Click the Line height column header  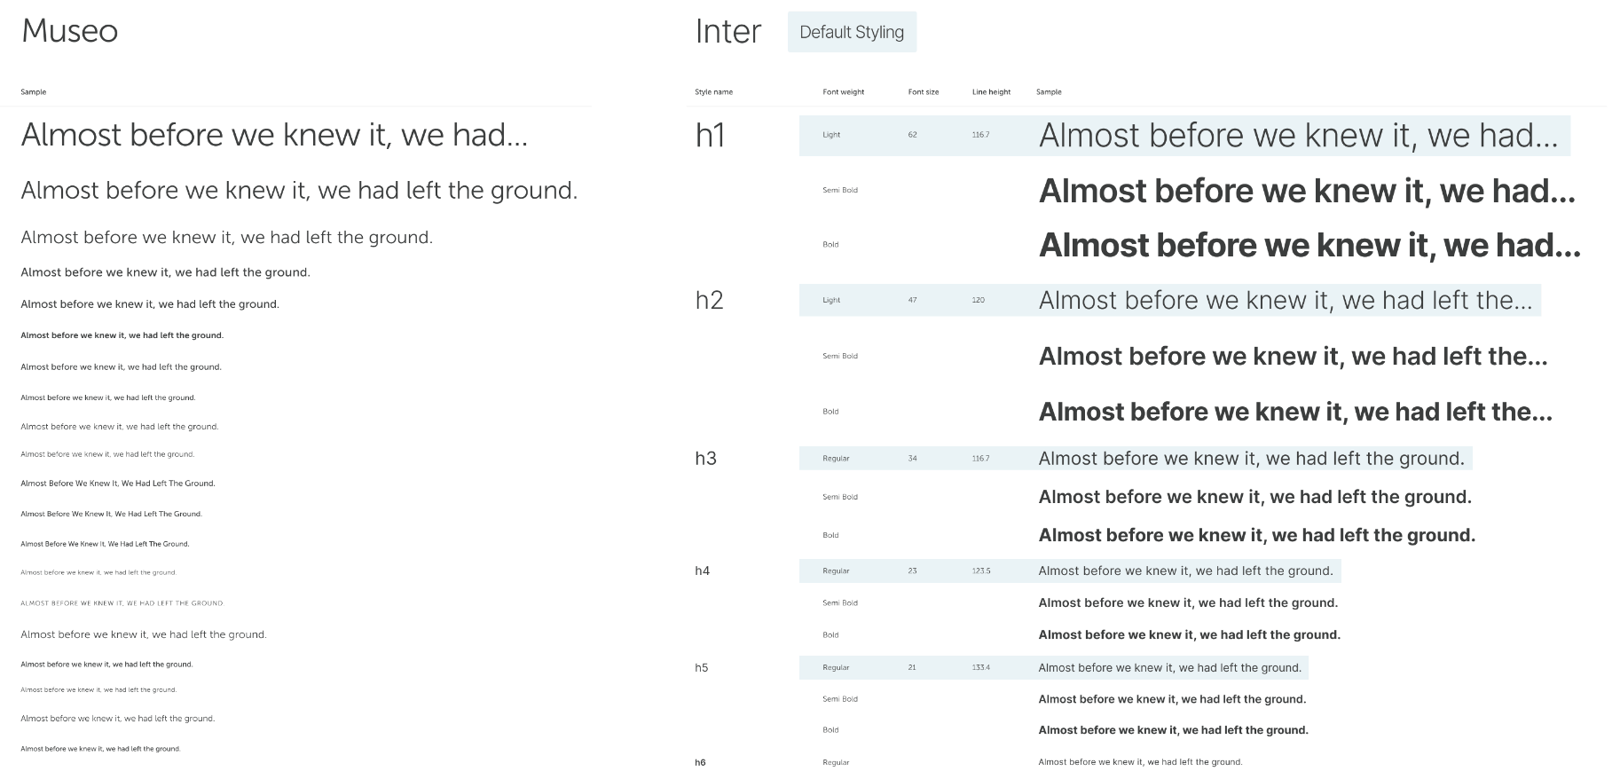point(989,91)
